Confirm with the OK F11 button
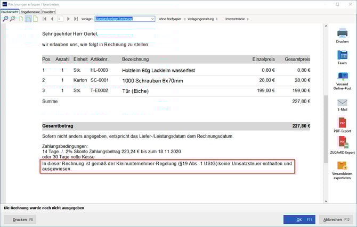Image resolution: width=357 pixels, height=227 pixels. 299,220
